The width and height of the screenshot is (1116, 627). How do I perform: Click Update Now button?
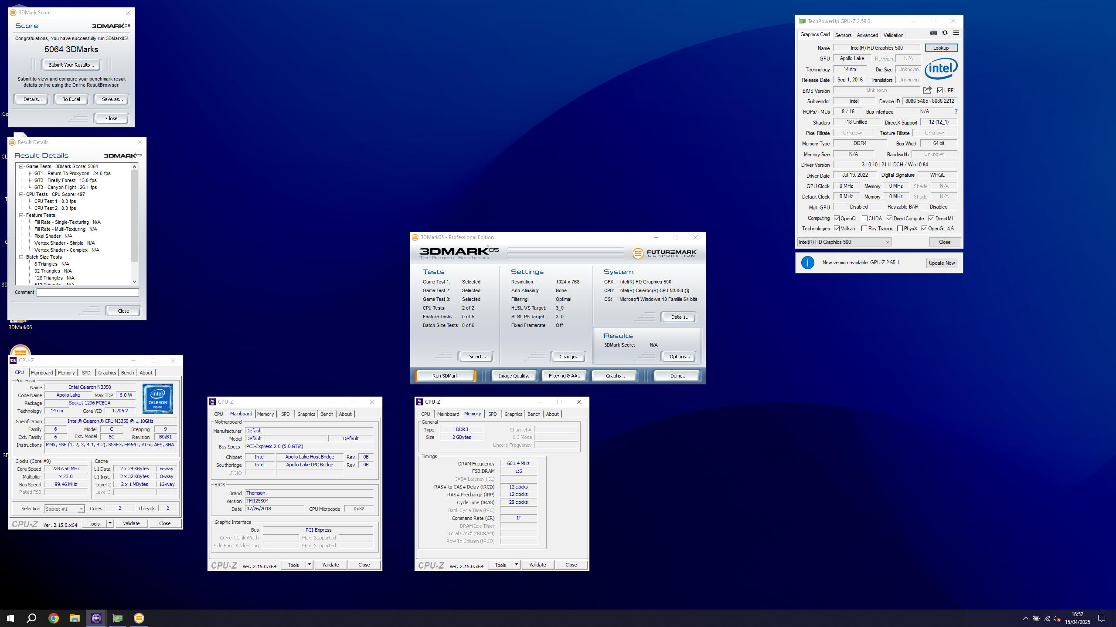tap(942, 263)
